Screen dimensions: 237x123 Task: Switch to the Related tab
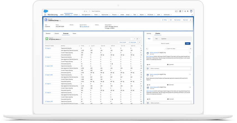(x=48, y=33)
